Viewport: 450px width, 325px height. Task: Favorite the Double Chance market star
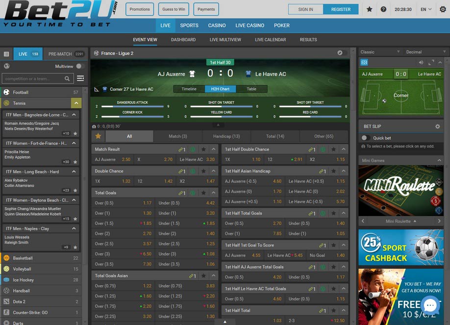(x=203, y=171)
